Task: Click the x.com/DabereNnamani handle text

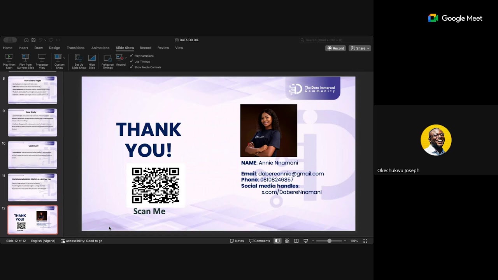Action: (x=291, y=192)
